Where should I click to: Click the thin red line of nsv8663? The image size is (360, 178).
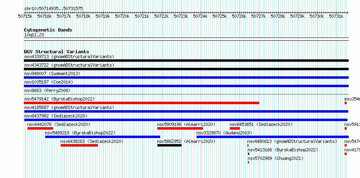coord(186,94)
